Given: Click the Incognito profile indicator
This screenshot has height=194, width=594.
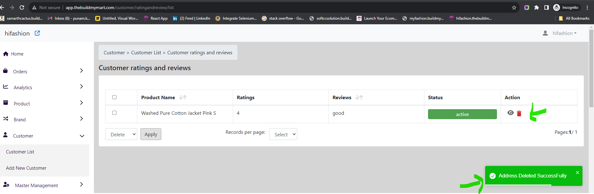Looking at the screenshot, I should point(566,7).
